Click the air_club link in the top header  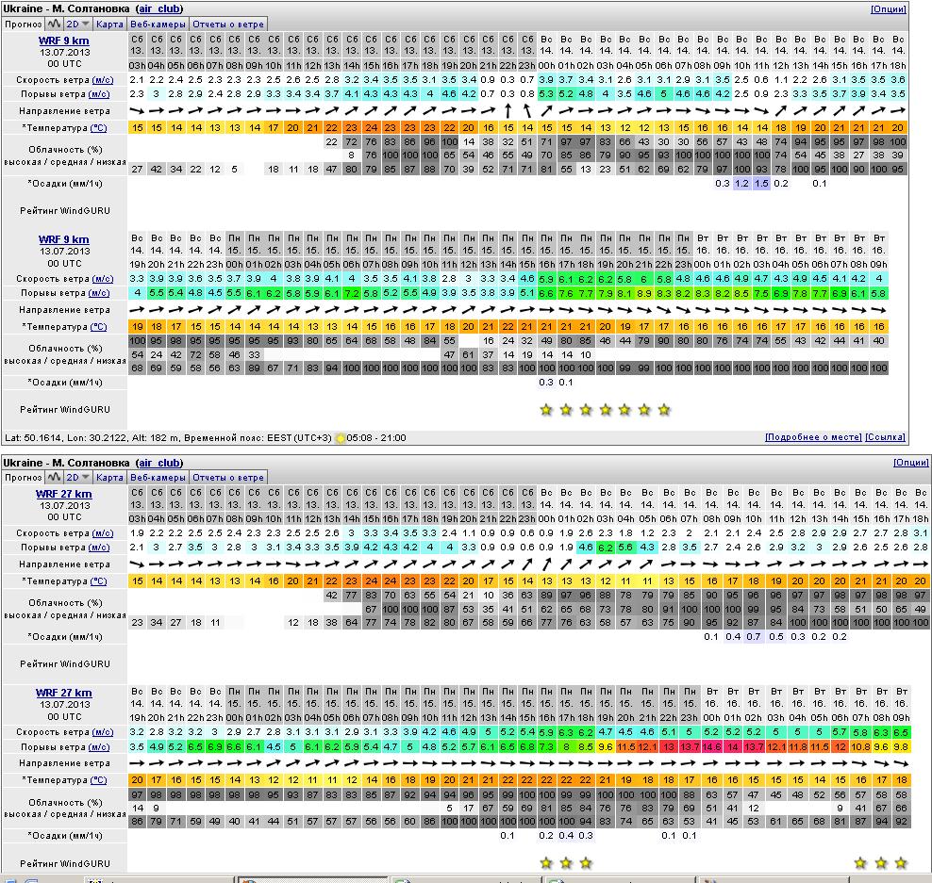(159, 8)
